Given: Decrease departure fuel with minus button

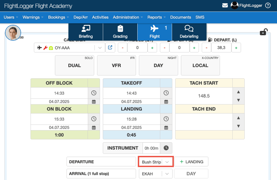Looking at the screenshot, I should (207, 48).
